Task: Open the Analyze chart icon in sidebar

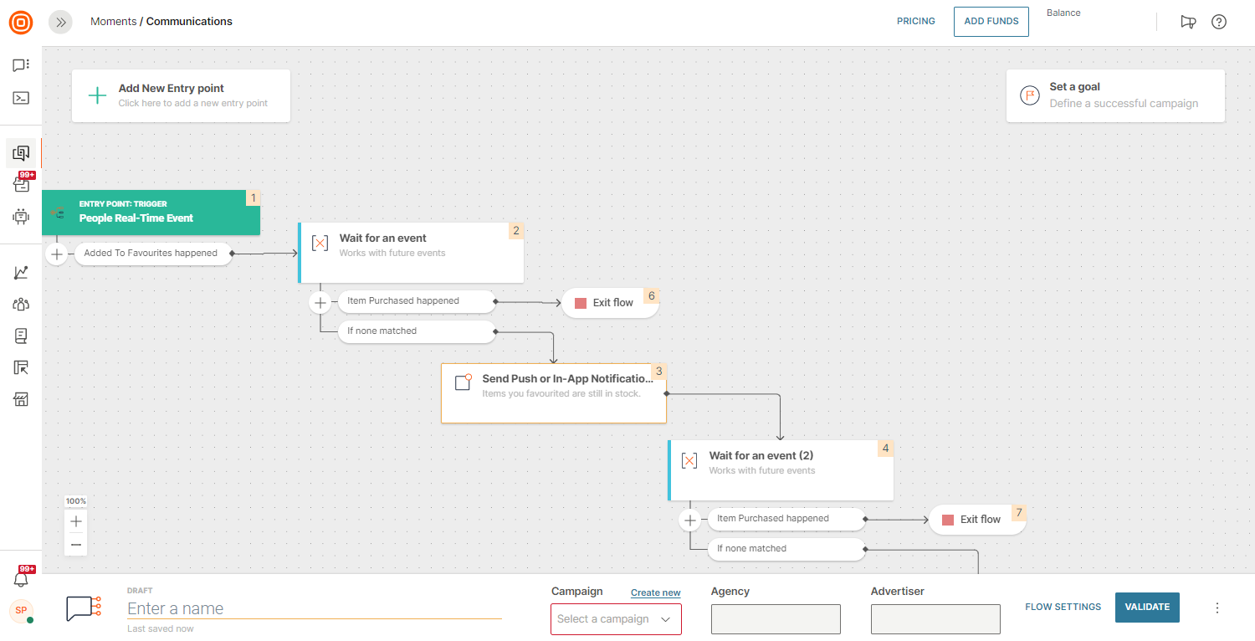Action: 21,273
